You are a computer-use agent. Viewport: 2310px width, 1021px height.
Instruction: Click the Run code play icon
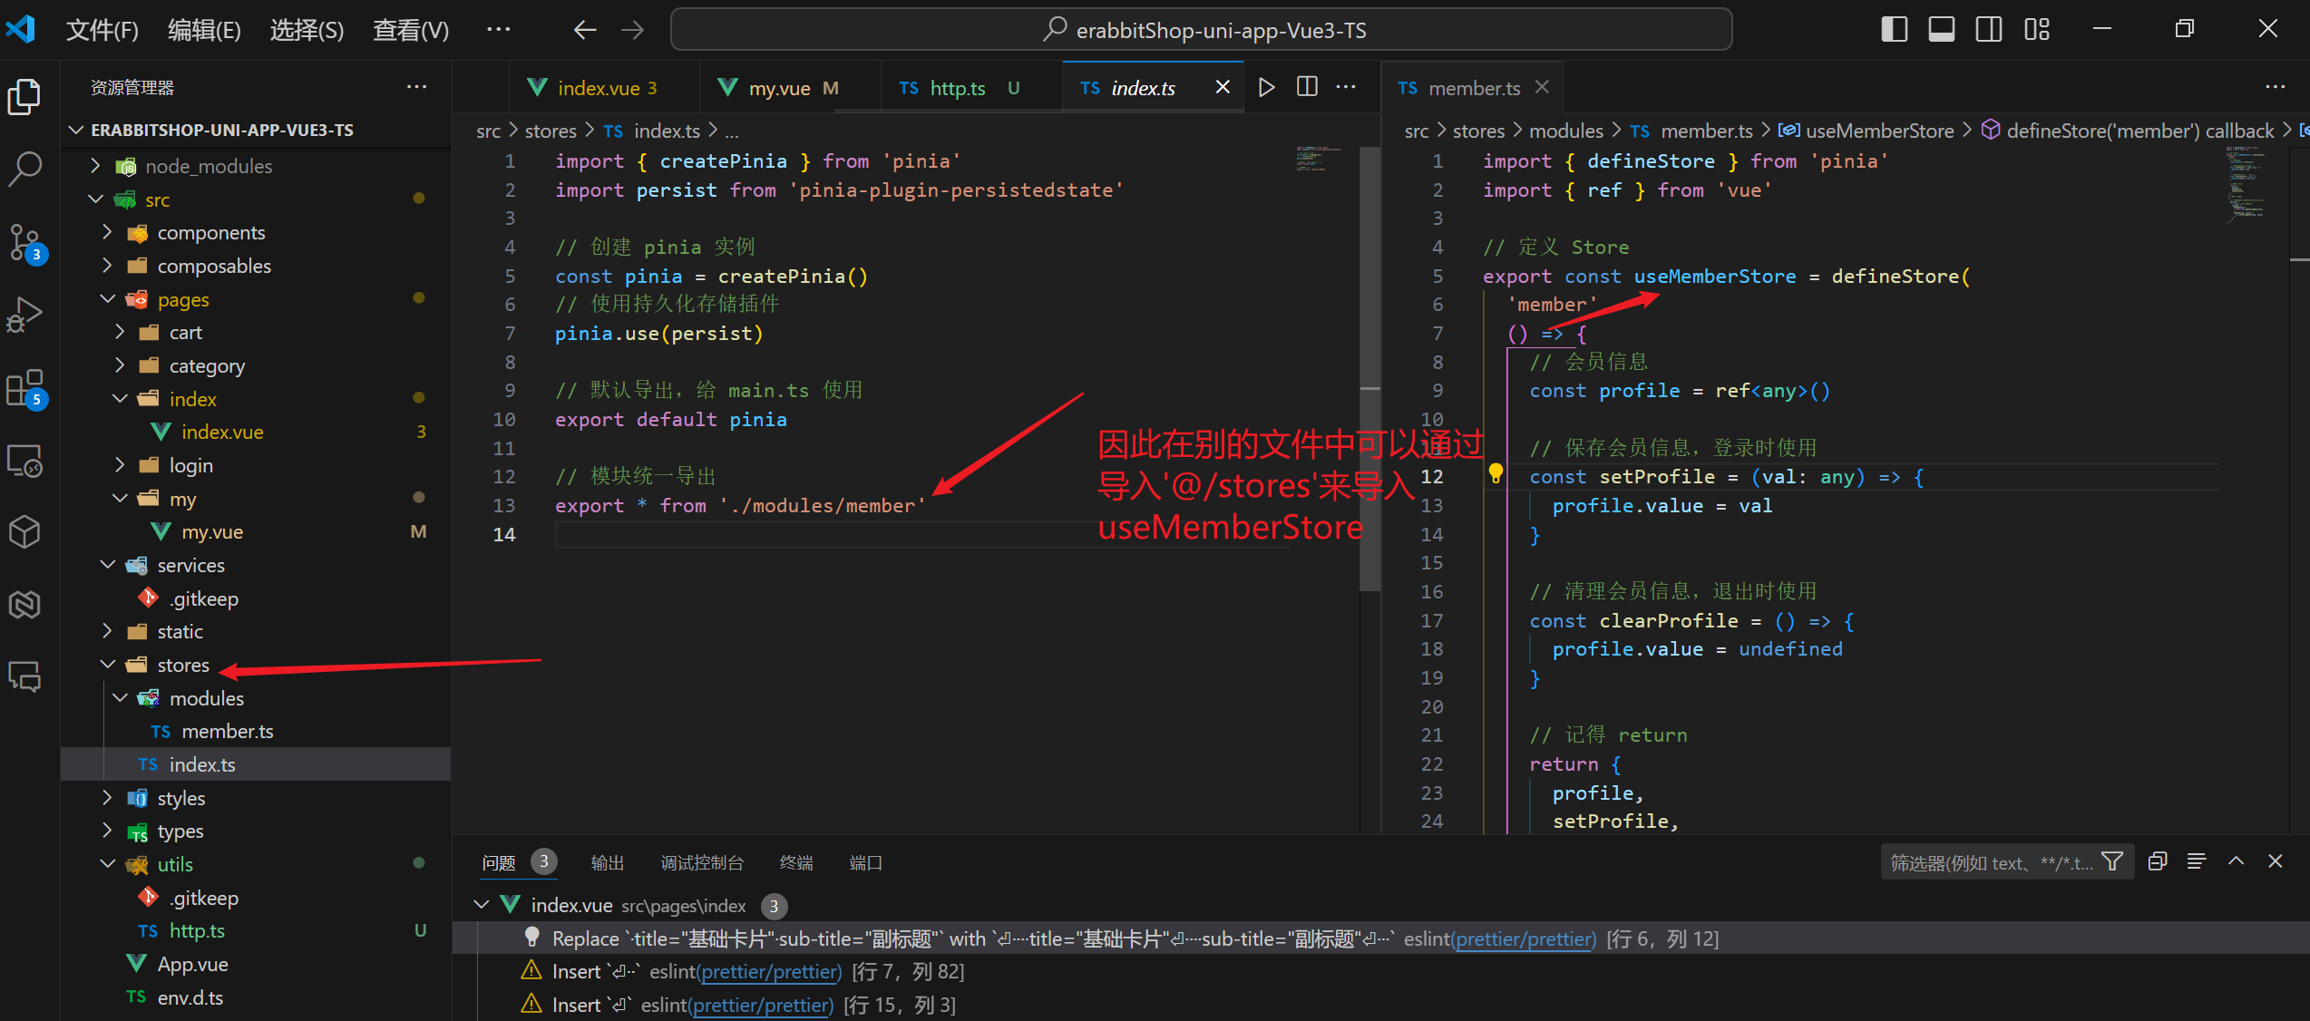pyautogui.click(x=1266, y=87)
